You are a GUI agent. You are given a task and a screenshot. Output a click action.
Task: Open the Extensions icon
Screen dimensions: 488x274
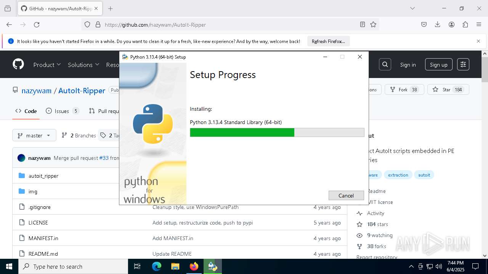pos(465,24)
